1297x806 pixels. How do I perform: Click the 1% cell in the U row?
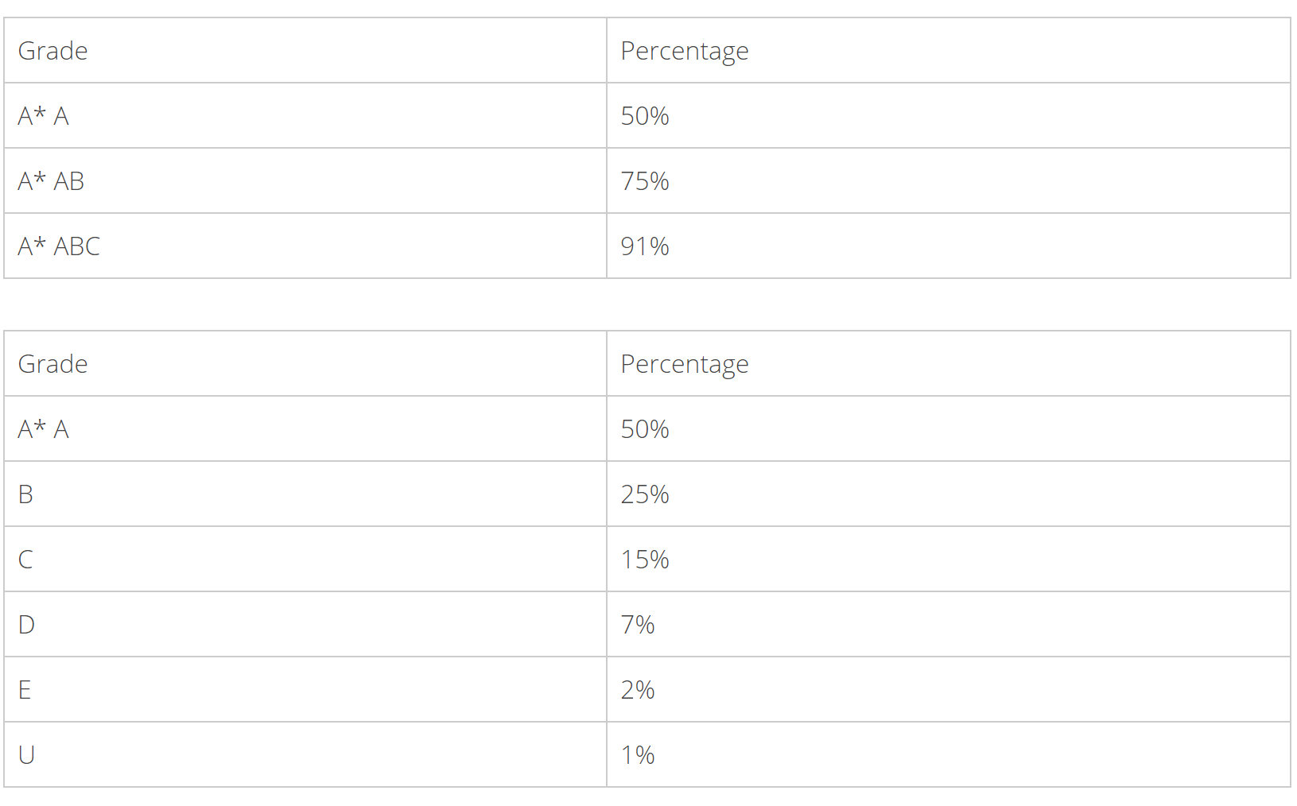[x=638, y=755]
